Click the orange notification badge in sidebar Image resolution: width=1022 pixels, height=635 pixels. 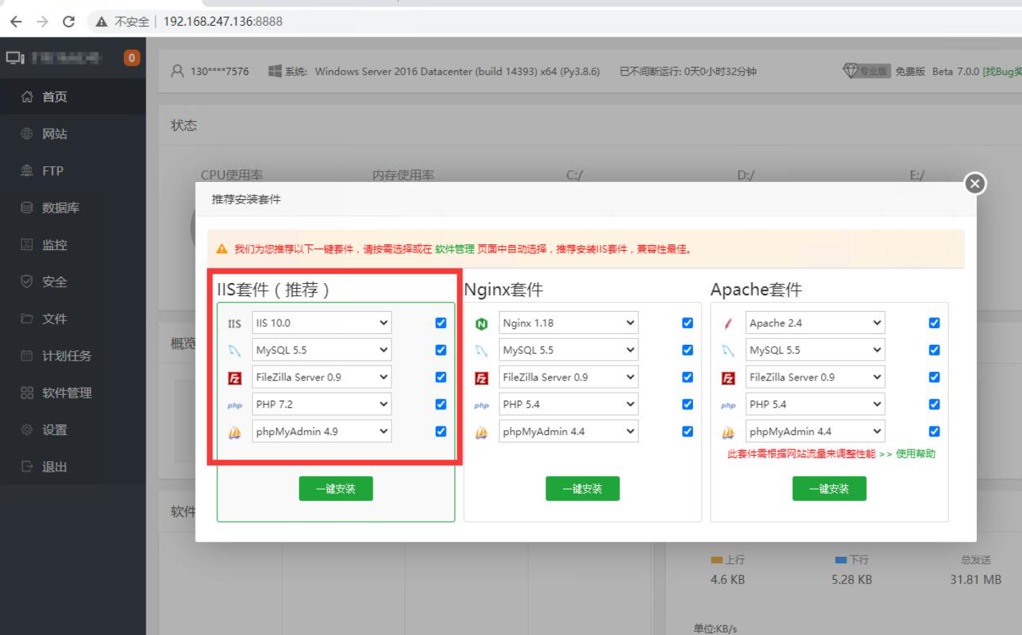click(x=131, y=58)
